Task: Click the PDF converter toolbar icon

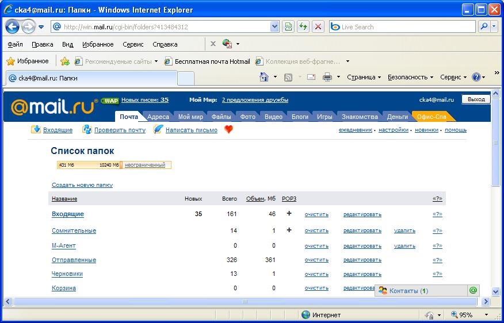Action: point(227,44)
